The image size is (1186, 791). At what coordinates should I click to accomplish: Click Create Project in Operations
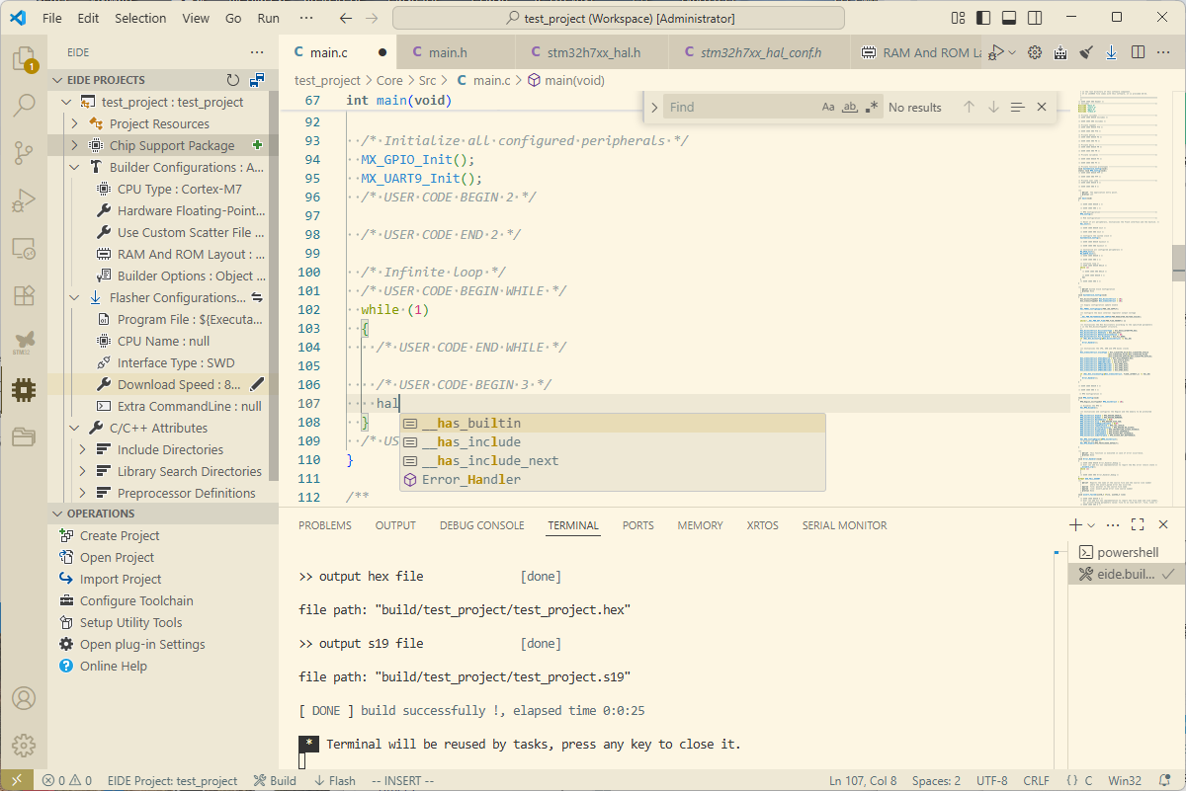120,535
